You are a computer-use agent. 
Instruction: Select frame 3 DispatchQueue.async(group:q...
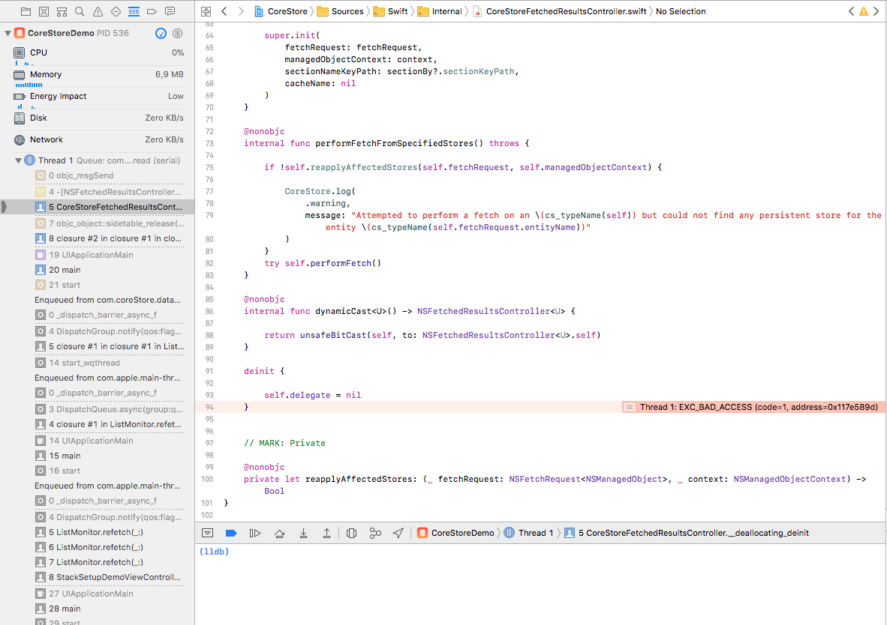point(109,409)
